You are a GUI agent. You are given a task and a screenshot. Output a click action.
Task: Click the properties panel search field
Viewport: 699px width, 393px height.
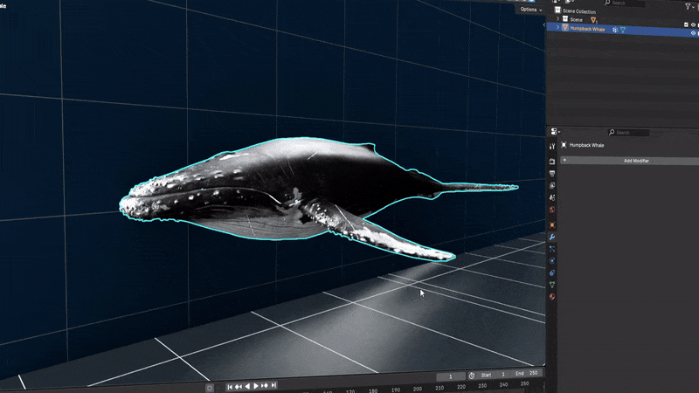[628, 133]
